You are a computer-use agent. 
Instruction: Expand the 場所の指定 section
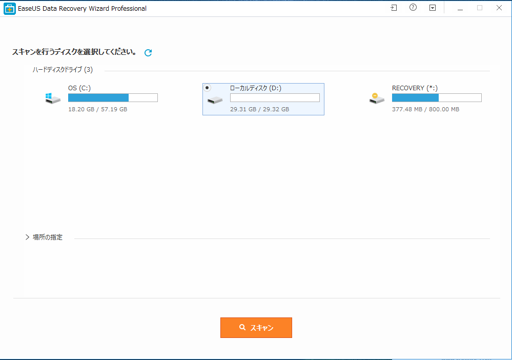tap(28, 237)
